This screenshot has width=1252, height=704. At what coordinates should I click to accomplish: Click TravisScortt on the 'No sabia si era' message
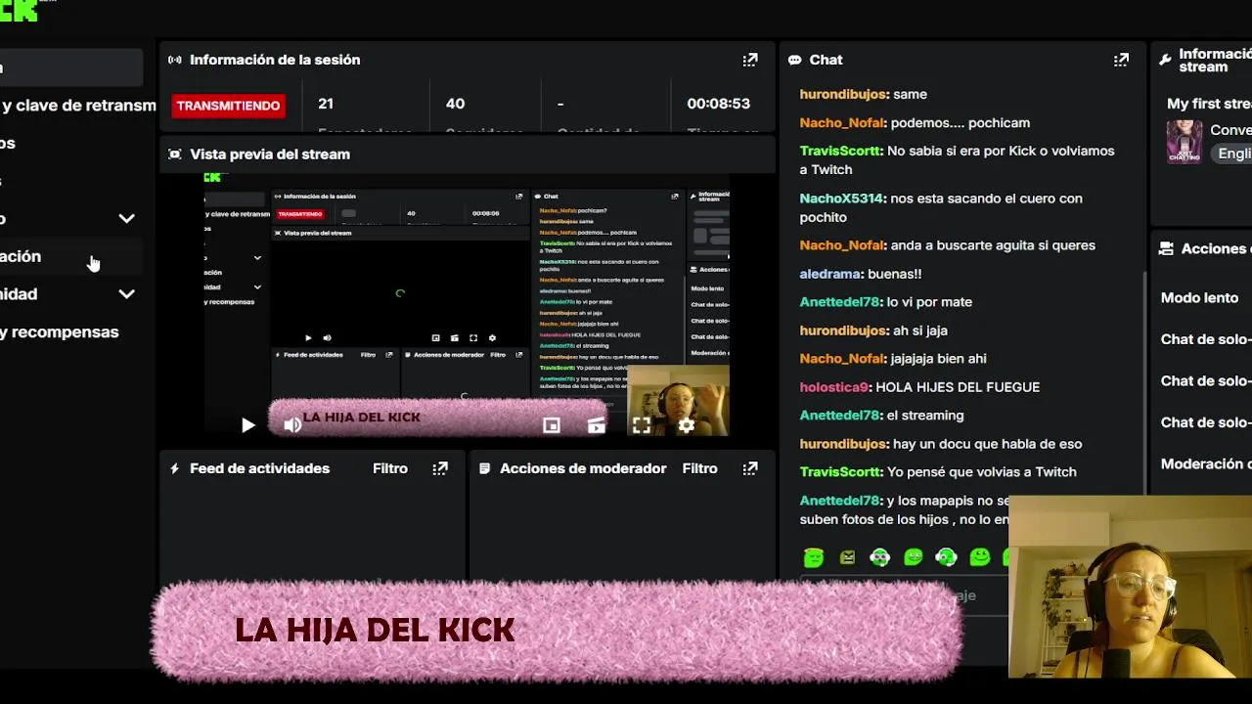point(841,152)
